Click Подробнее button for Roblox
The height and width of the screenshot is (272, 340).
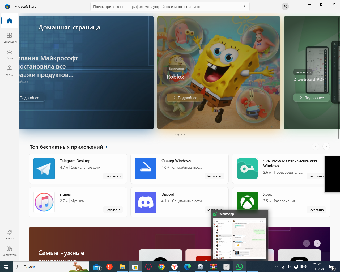pos(185,98)
